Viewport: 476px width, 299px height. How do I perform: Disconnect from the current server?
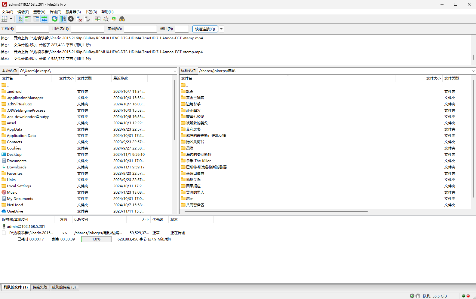tap(79, 19)
